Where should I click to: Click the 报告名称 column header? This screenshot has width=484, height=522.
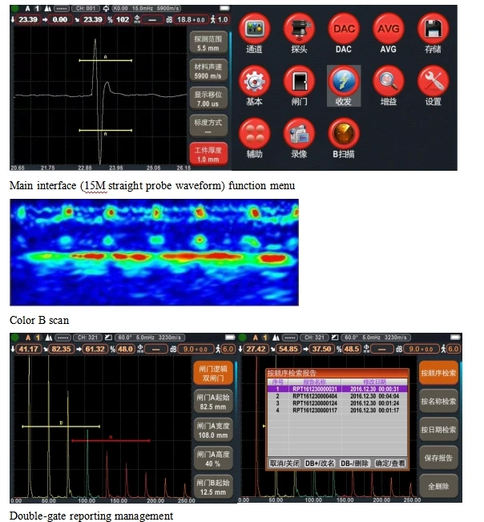tap(315, 382)
